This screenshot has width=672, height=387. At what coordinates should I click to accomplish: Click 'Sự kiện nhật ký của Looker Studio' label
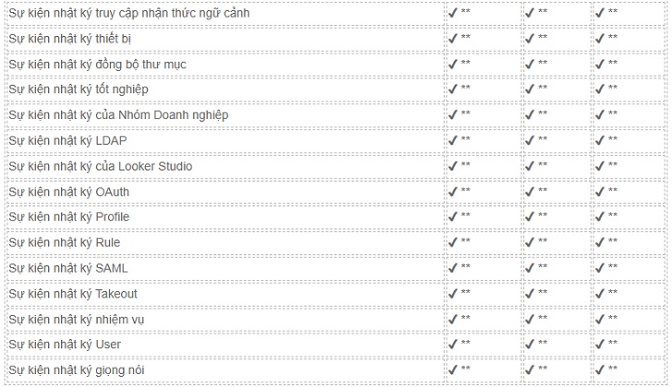point(101,167)
